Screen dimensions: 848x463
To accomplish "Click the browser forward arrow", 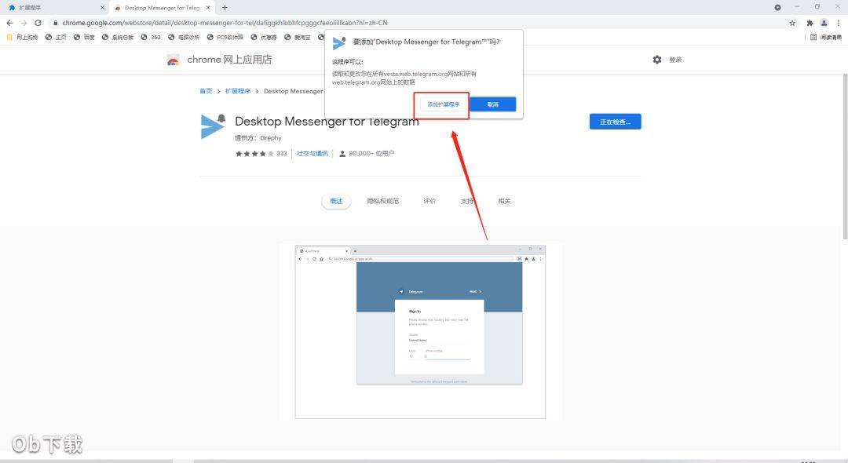I will click(24, 23).
